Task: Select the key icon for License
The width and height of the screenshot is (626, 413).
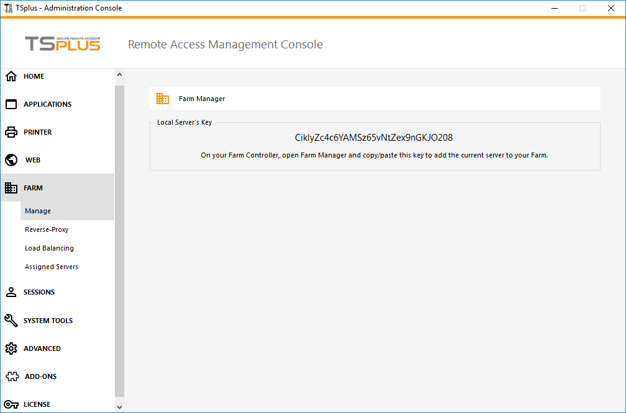Action: (x=11, y=404)
